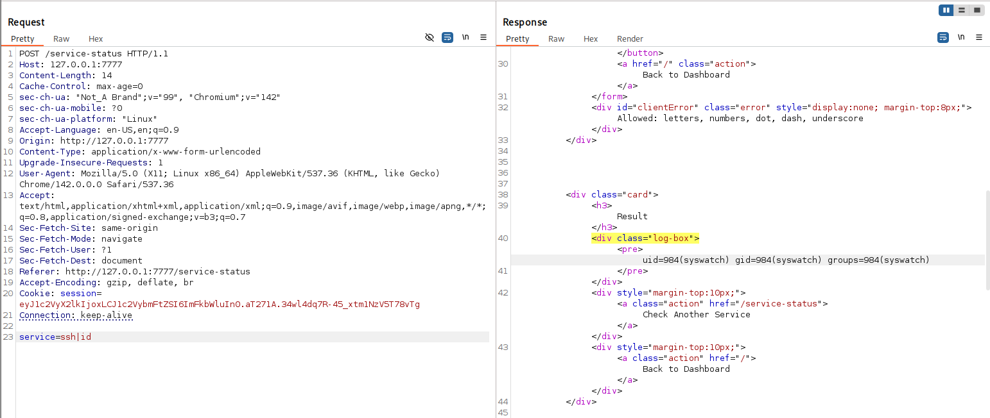Click the Upgrade-Insecure-Requests: 1 header

[x=91, y=163]
